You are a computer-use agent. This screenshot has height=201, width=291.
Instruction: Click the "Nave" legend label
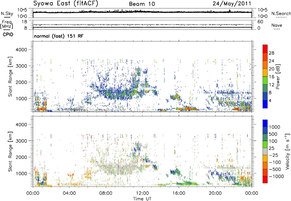(277, 25)
